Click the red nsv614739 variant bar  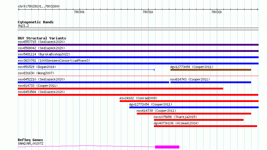tap(194, 114)
